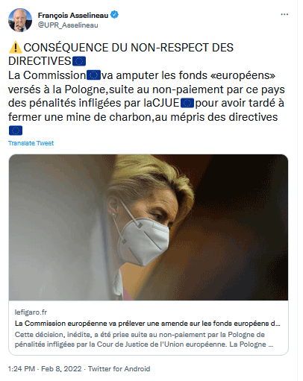This screenshot has height=381, width=303.
Task: Click the EU flag after Commission
Action: [x=93, y=75]
